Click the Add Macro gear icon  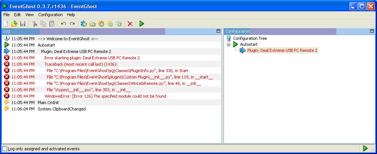(x=101, y=24)
